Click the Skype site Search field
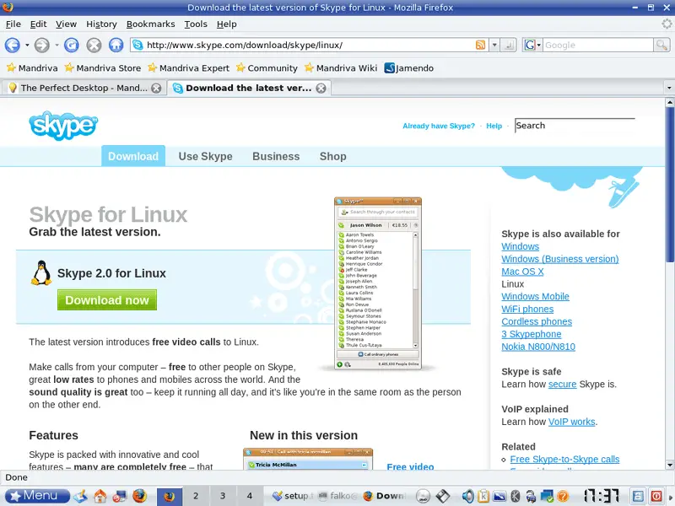 574,126
